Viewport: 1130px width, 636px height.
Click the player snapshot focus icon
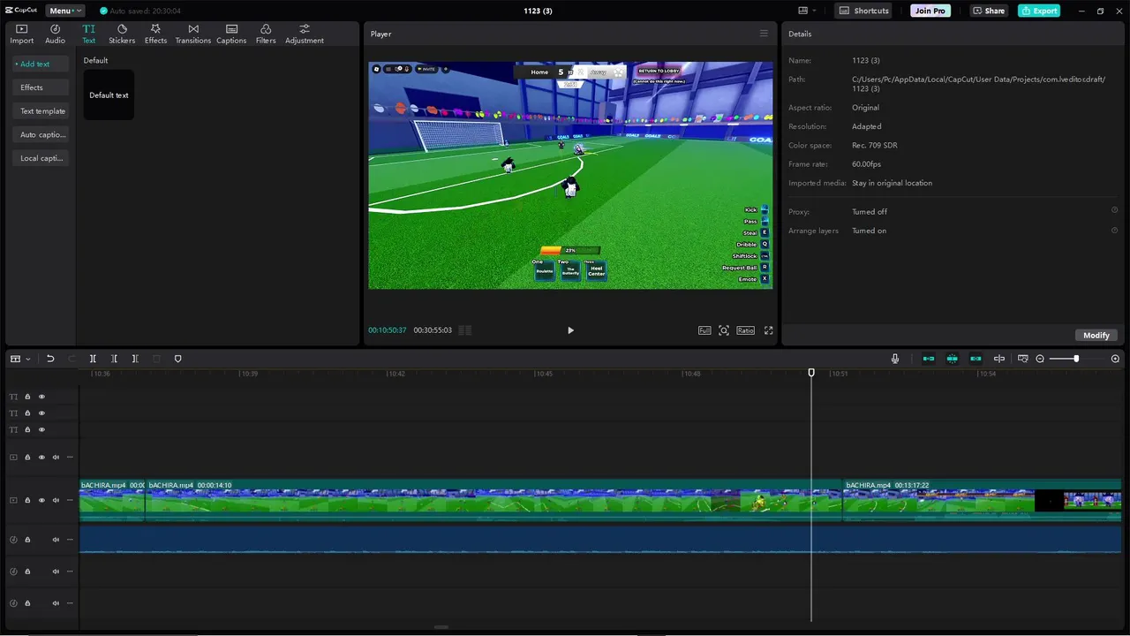click(724, 330)
